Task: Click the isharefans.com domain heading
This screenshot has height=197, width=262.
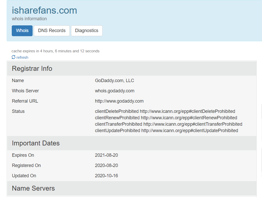Action: coord(44,11)
